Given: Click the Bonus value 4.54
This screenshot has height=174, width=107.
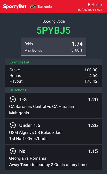Looking at the screenshot, I should (93, 75).
